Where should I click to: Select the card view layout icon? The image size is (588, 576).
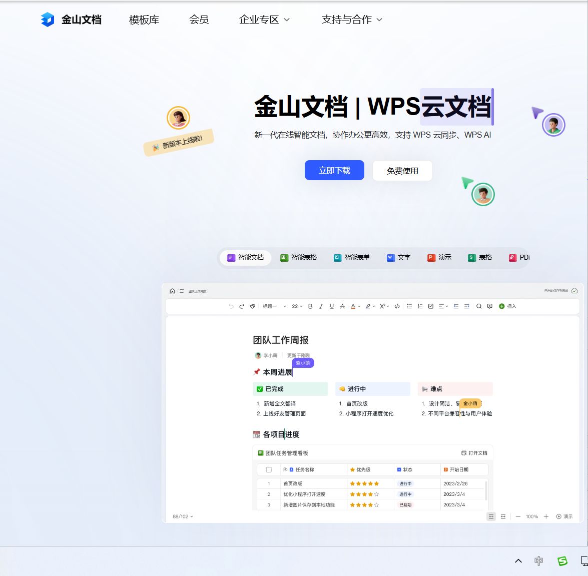491,517
